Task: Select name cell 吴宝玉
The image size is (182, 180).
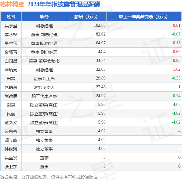Action: pyautogui.click(x=11, y=43)
